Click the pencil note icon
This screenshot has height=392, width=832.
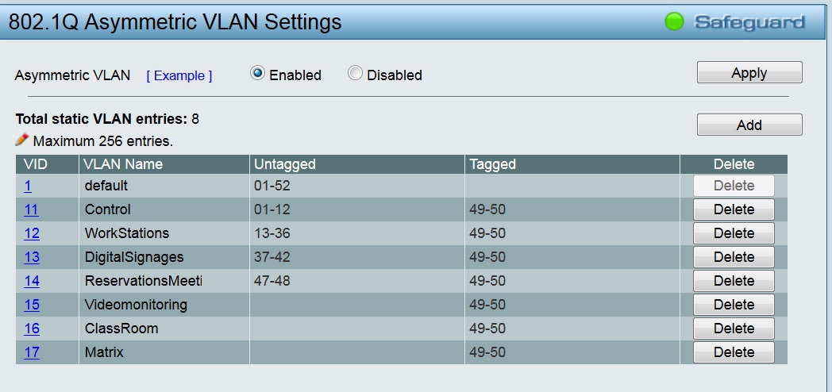22,140
